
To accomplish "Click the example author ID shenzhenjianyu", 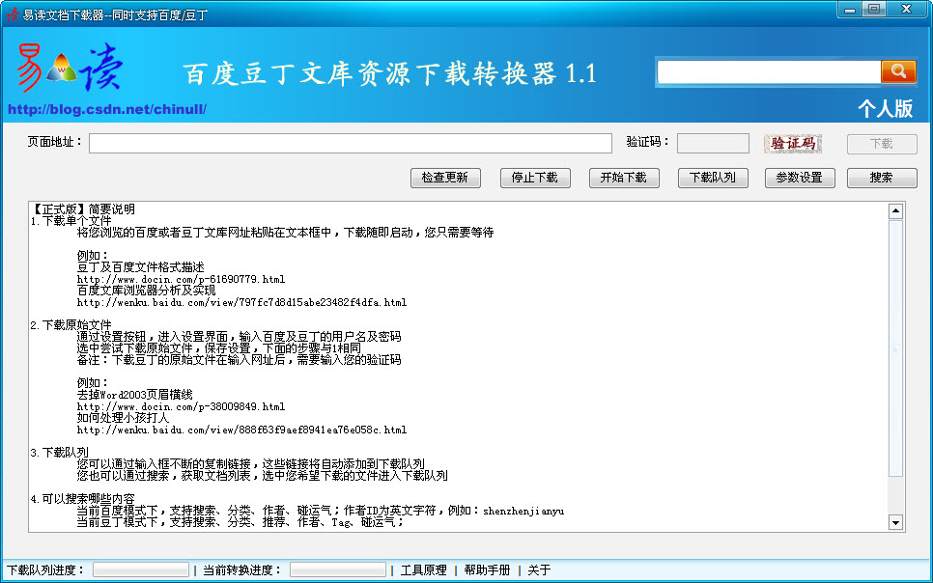I will coord(523,511).
